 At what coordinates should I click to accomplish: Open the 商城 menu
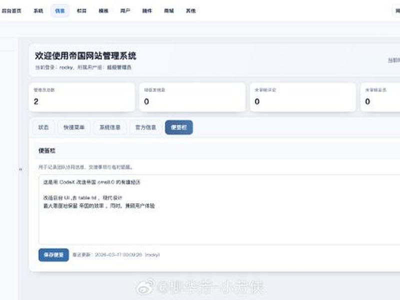point(169,10)
